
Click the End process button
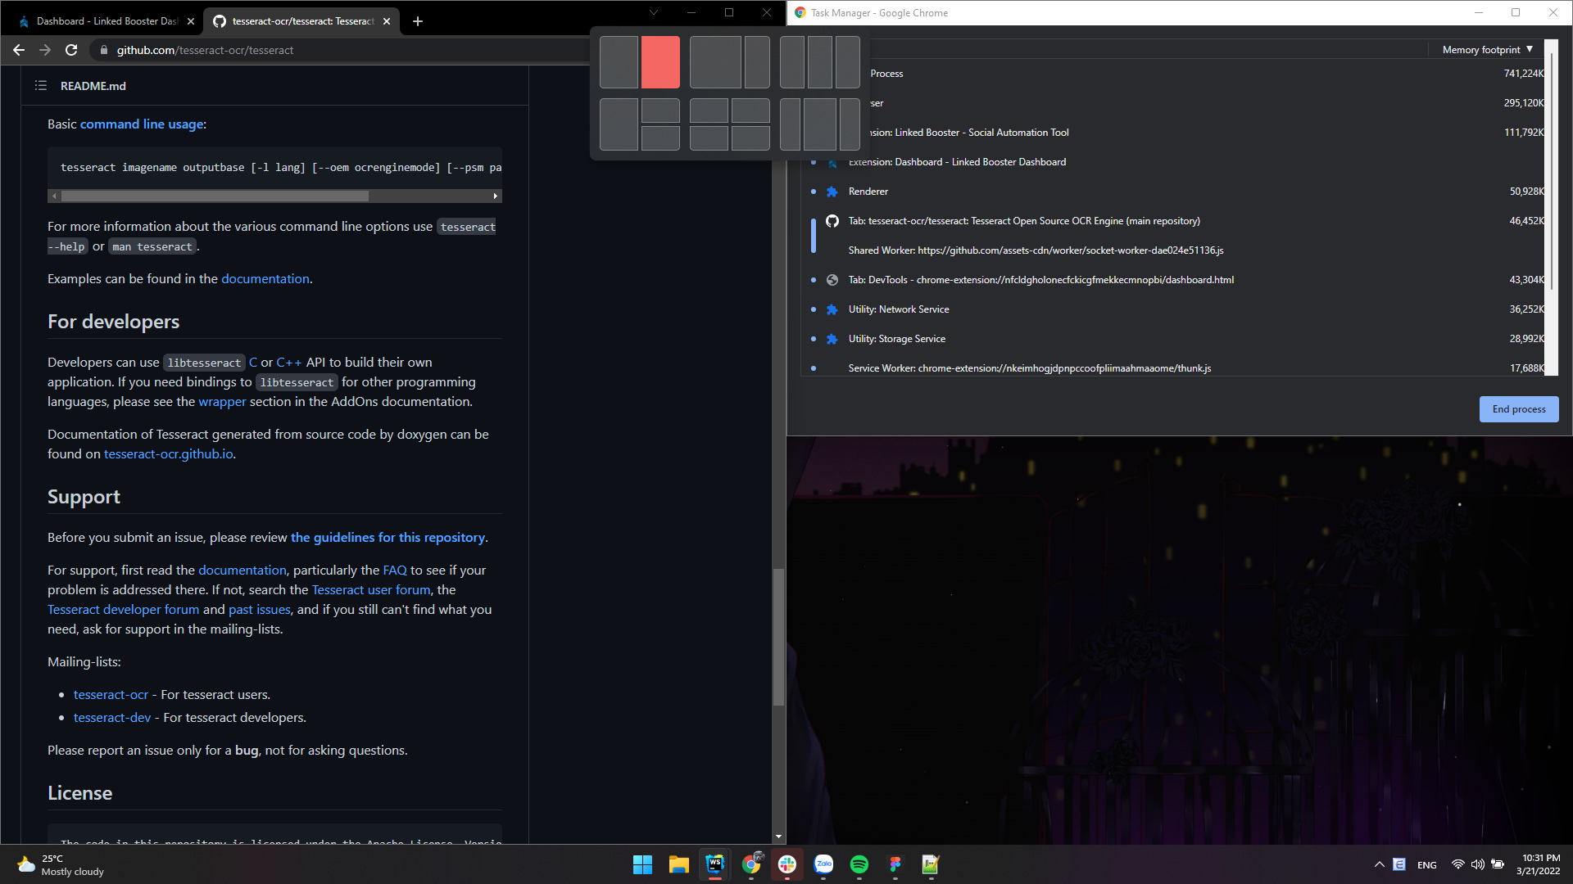(1518, 409)
